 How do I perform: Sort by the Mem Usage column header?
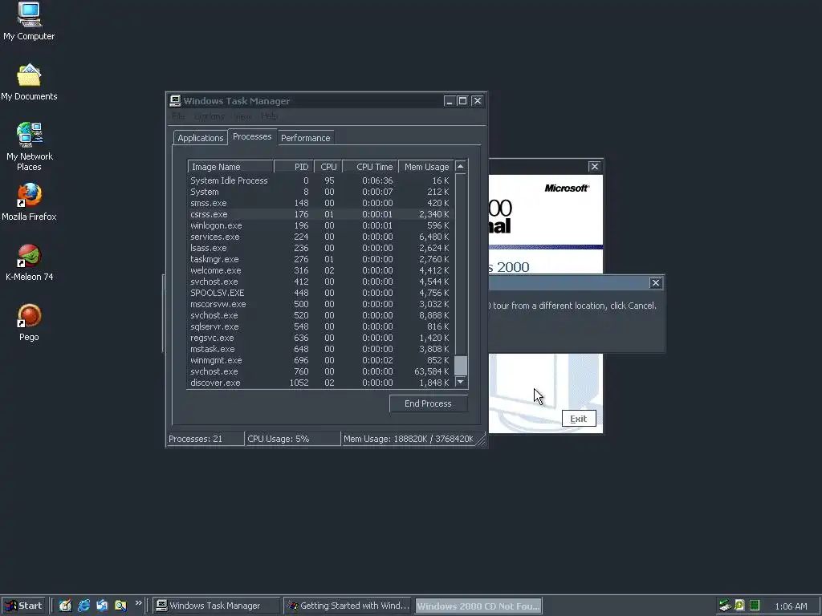click(x=426, y=167)
